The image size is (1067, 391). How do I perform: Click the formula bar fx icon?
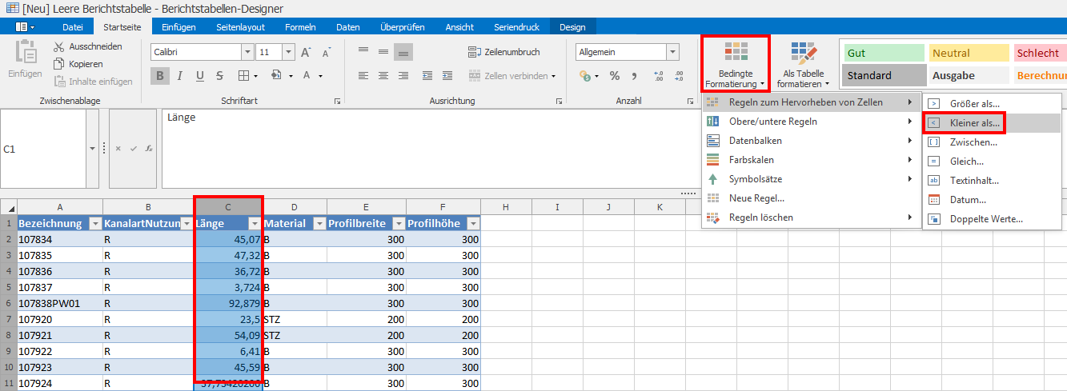(149, 149)
